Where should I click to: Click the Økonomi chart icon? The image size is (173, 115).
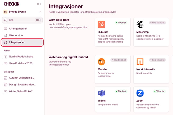[5, 35]
